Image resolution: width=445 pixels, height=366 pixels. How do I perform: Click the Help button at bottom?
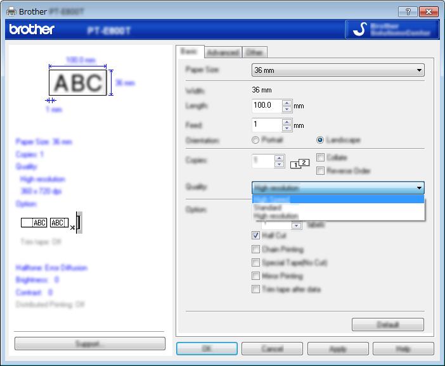tap(403, 348)
